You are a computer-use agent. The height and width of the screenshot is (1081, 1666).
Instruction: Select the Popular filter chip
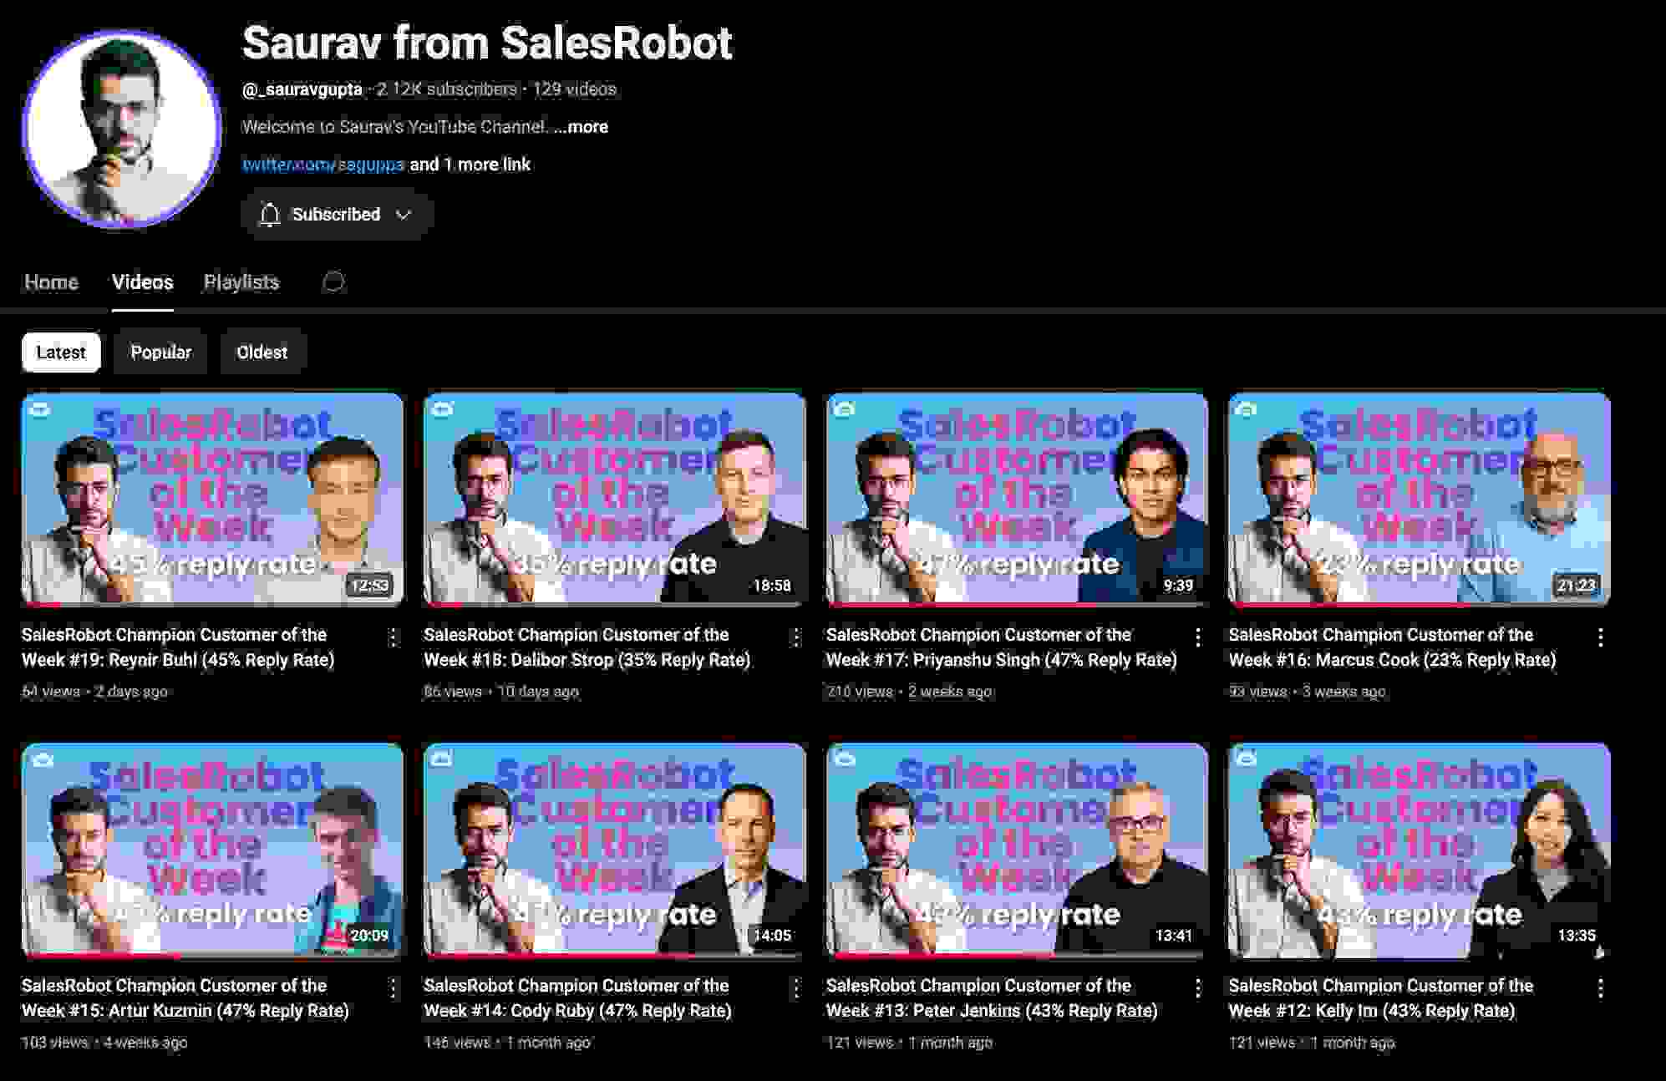click(160, 352)
